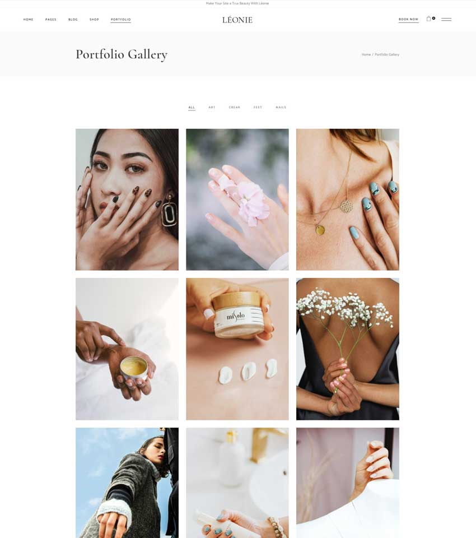Go to Home via breadcrumb
The height and width of the screenshot is (538, 476).
click(366, 54)
